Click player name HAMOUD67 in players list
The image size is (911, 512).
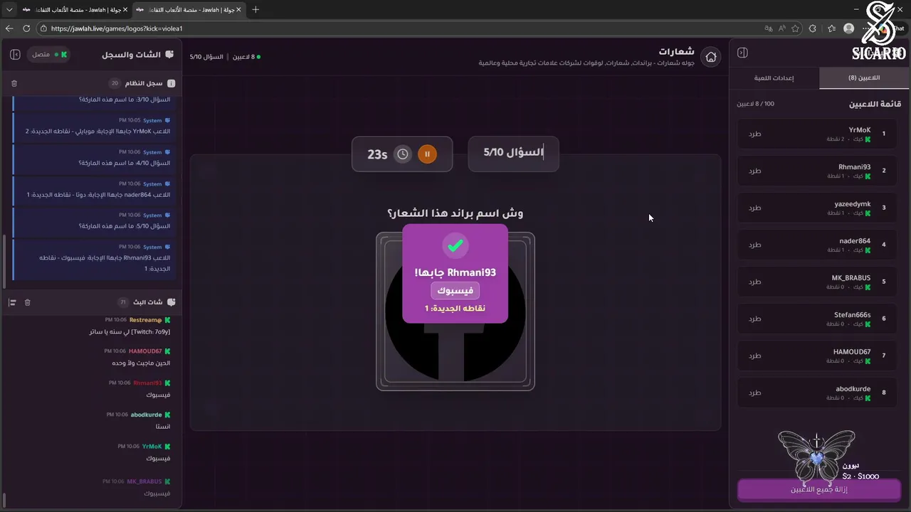pyautogui.click(x=852, y=352)
